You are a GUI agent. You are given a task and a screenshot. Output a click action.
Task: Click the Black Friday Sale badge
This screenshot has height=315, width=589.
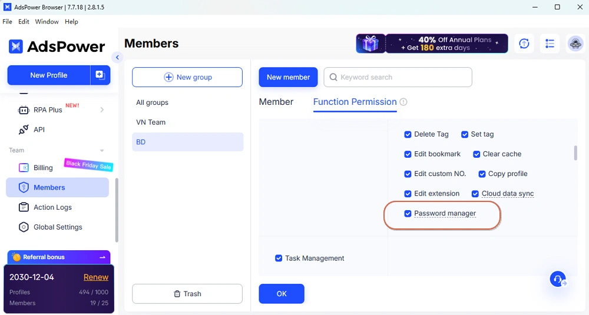(x=89, y=164)
